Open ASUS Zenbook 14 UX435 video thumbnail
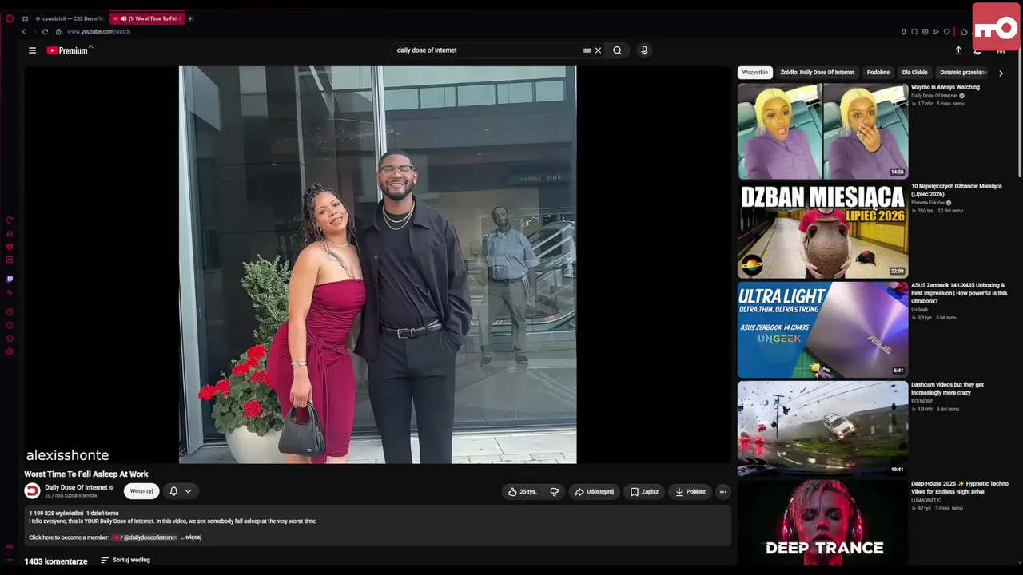 822,329
